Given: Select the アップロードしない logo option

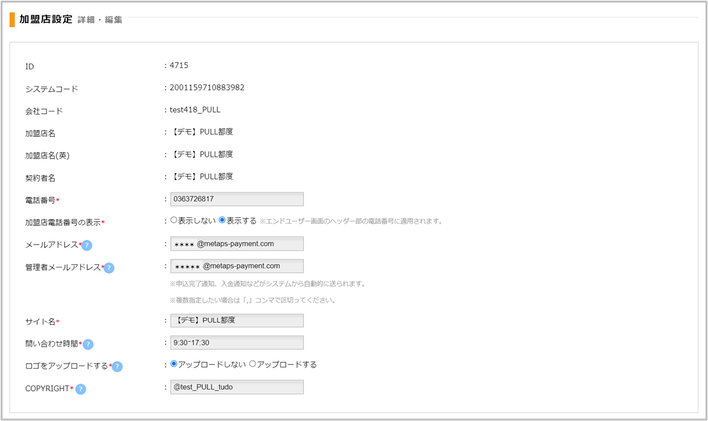Looking at the screenshot, I should click(173, 364).
